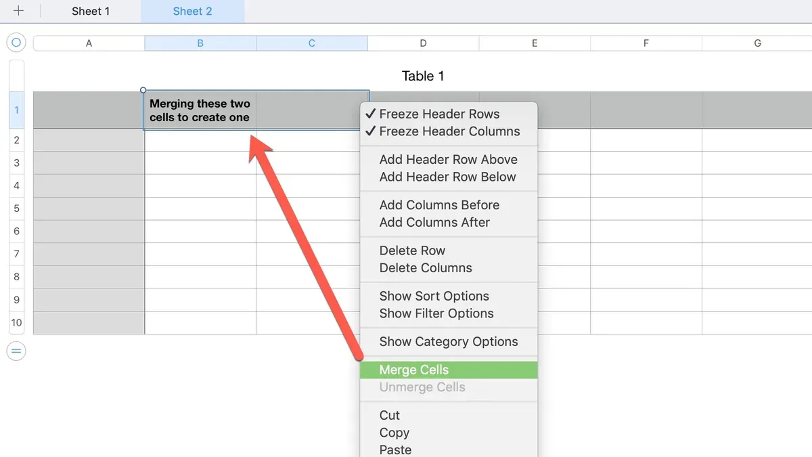Select Delete Columns from context menu
Image resolution: width=812 pixels, height=457 pixels.
[449, 267]
